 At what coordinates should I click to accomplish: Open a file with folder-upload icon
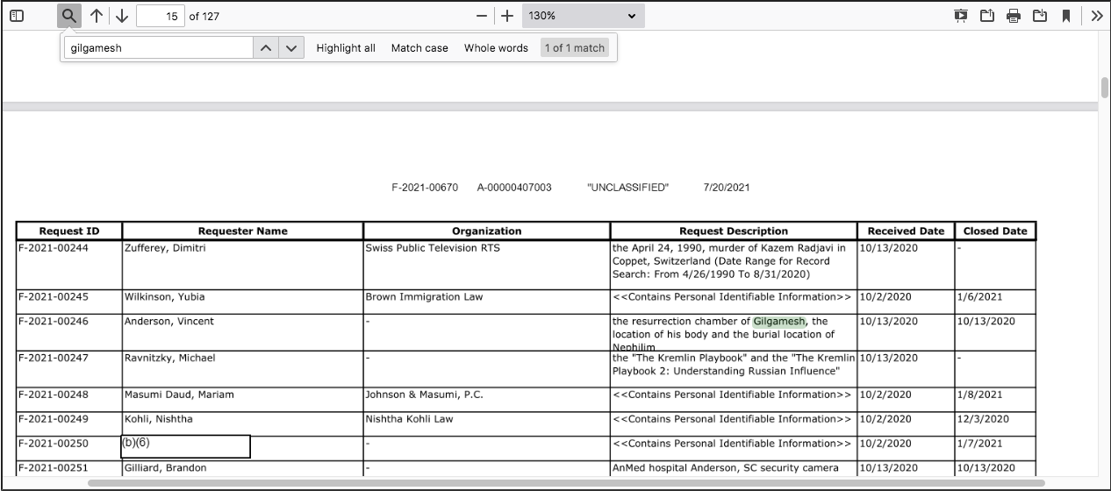click(x=987, y=16)
